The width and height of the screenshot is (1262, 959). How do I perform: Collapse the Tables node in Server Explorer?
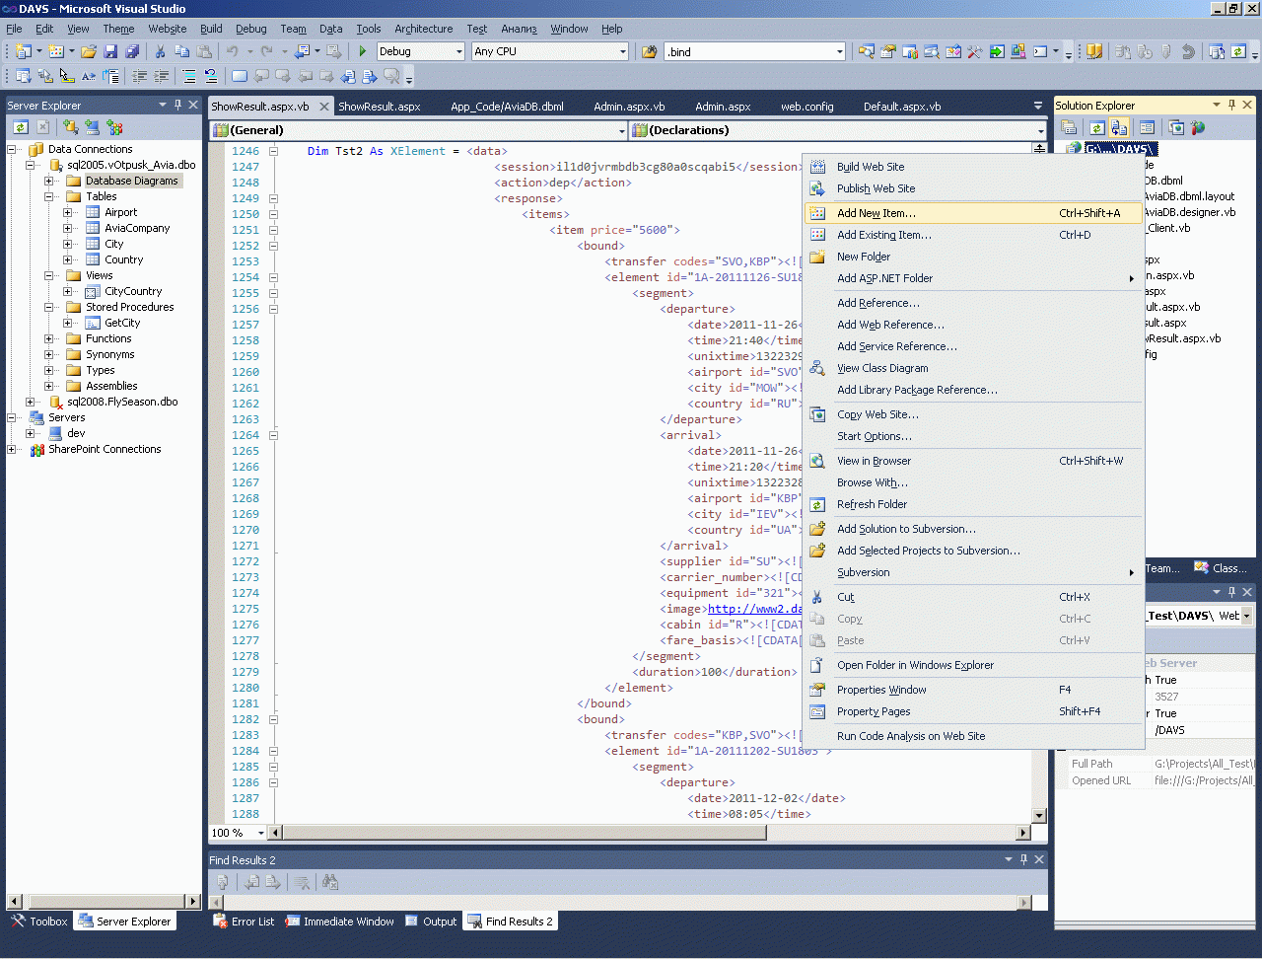[49, 196]
